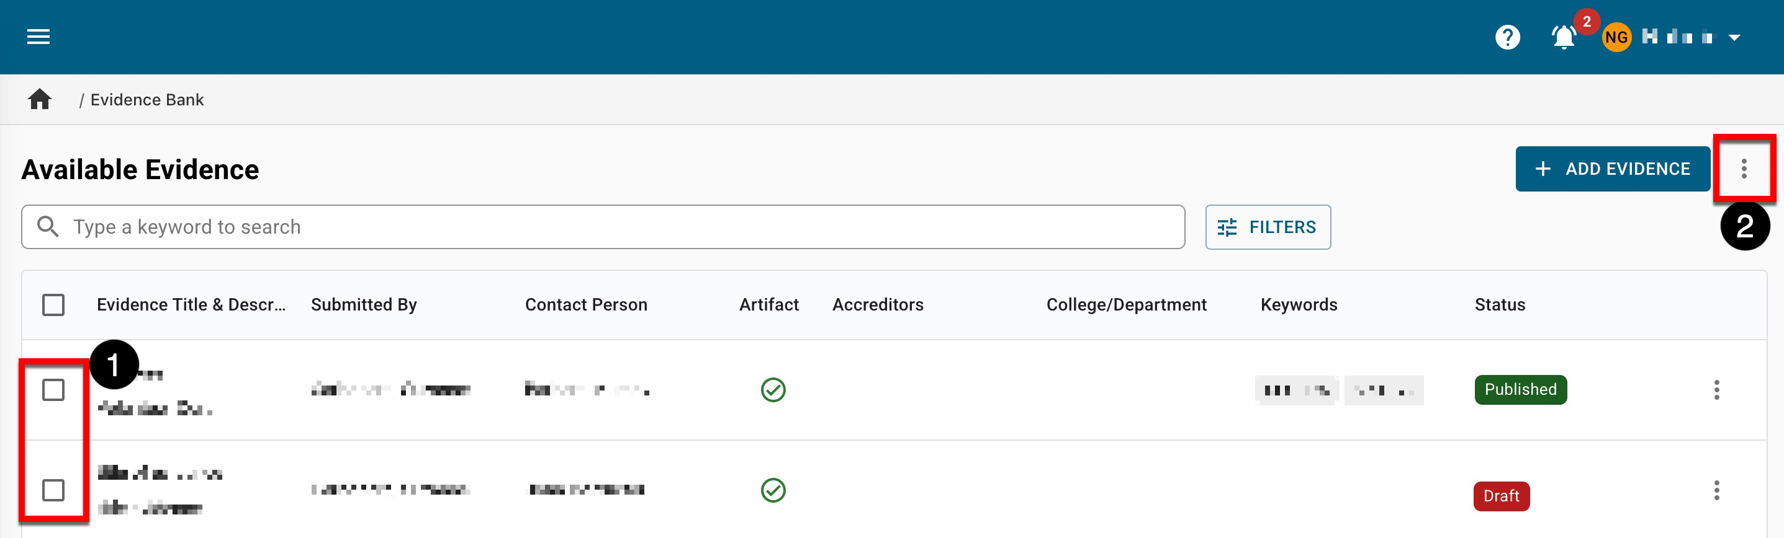The height and width of the screenshot is (538, 1784).
Task: Click the Add Evidence button
Action: (x=1612, y=169)
